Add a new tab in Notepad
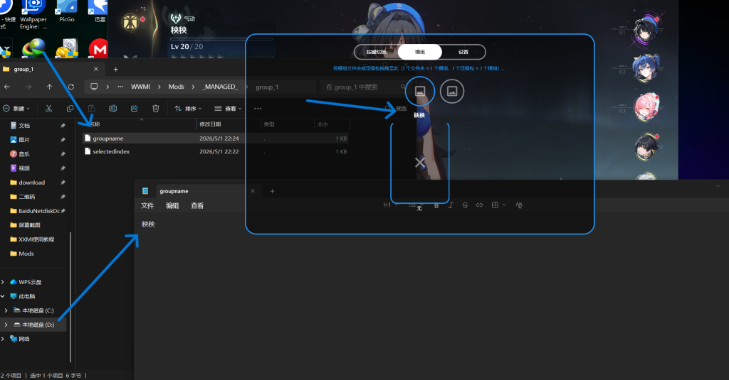This screenshot has width=729, height=380. pos(273,191)
